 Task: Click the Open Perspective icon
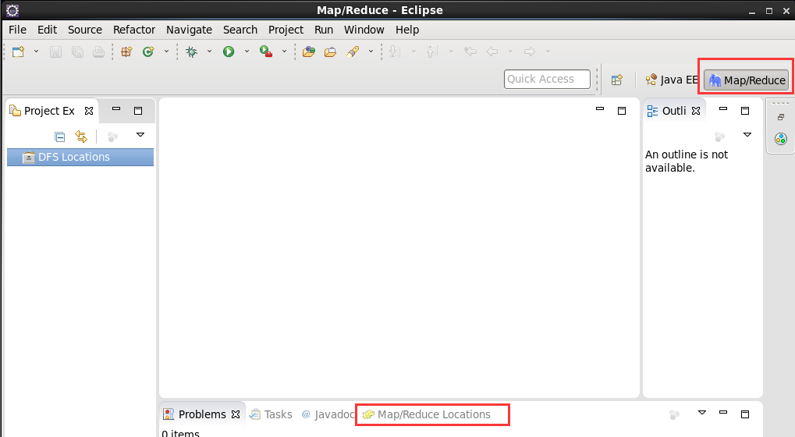click(x=617, y=80)
